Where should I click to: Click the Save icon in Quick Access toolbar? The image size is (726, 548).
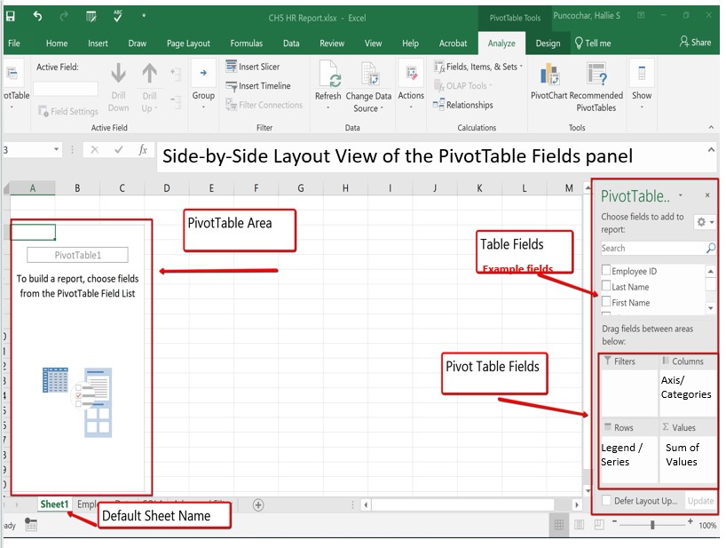(11, 16)
